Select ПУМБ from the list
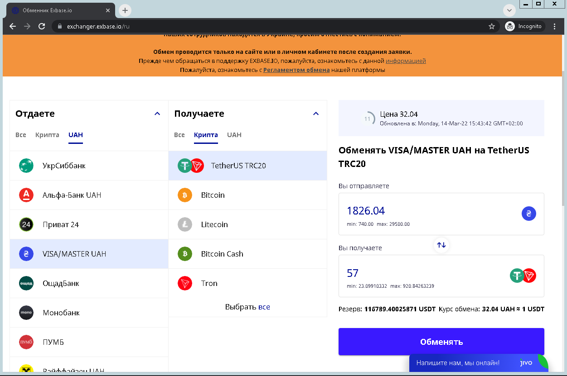567x376 pixels. click(x=89, y=342)
